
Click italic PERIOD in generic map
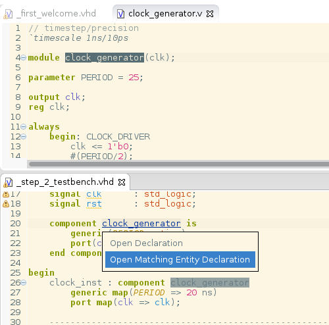149,293
